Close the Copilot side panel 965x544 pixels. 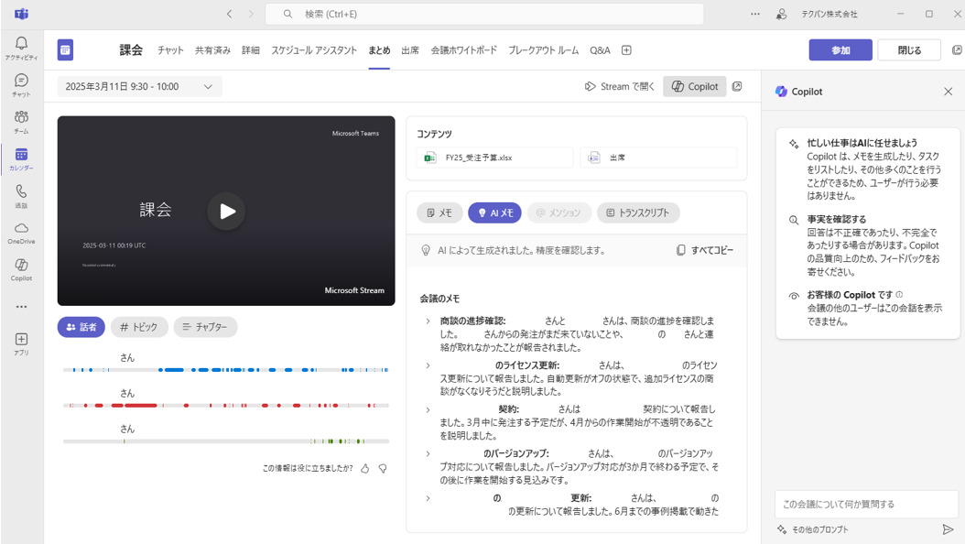point(948,91)
